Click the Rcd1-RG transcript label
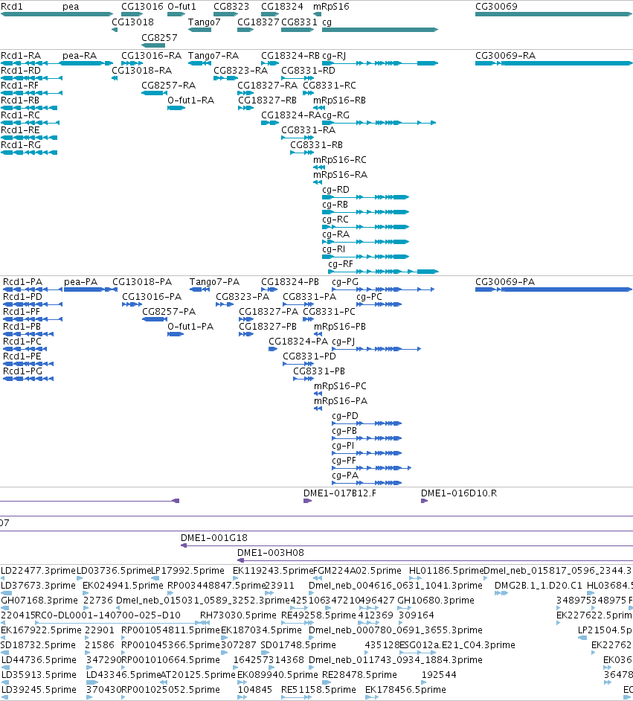This screenshot has height=701, width=633. (x=21, y=145)
